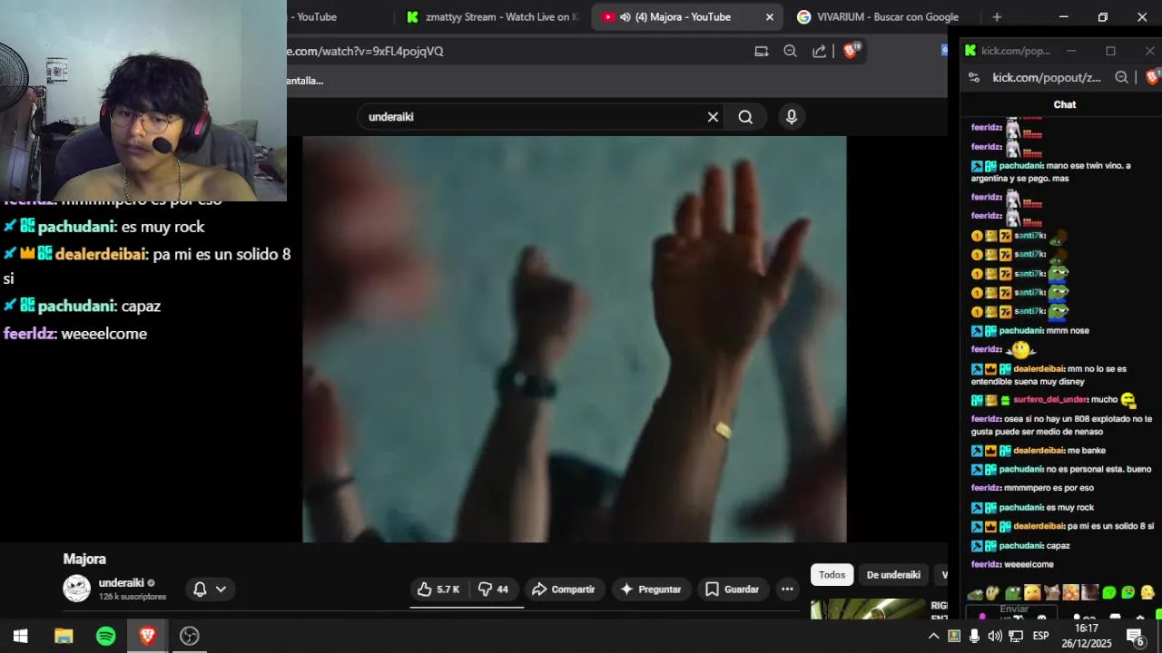The image size is (1162, 653).
Task: Click the surfero_del_under username in chat
Action: [1051, 400]
